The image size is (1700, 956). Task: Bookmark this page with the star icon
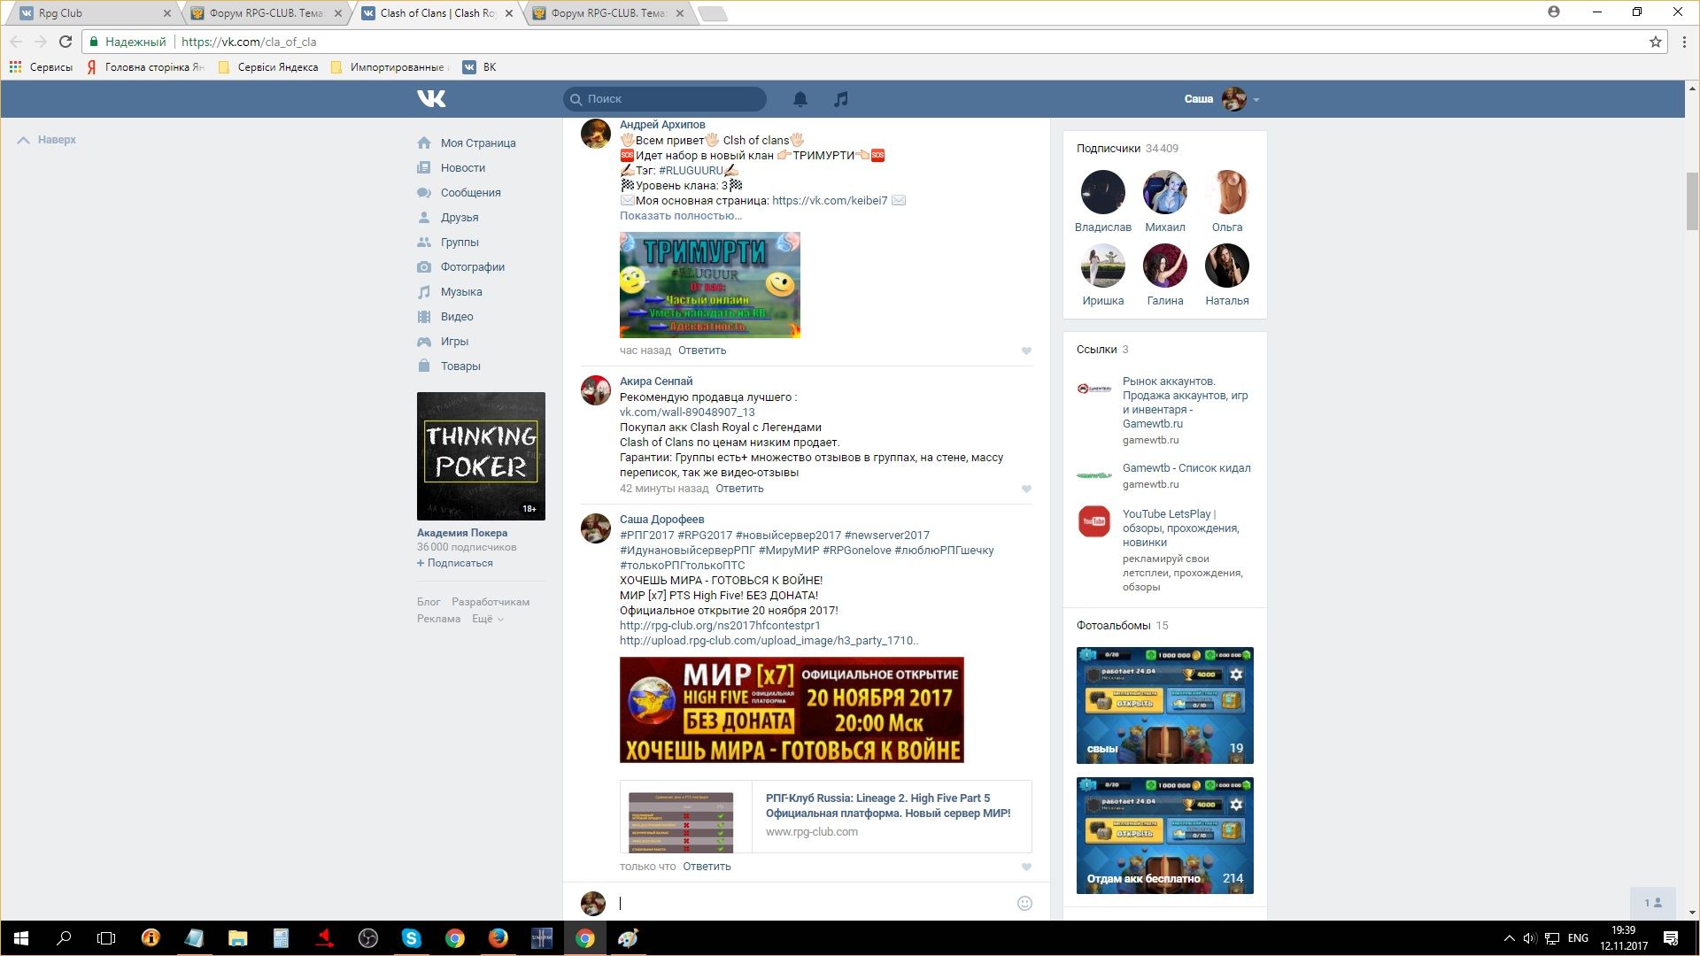(x=1655, y=42)
